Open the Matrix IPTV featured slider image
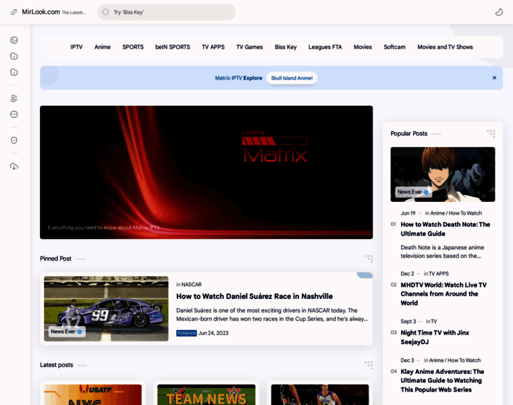Image resolution: width=513 pixels, height=405 pixels. 206,172
